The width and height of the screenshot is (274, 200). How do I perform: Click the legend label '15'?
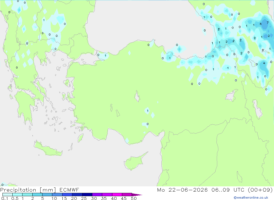click(64, 198)
